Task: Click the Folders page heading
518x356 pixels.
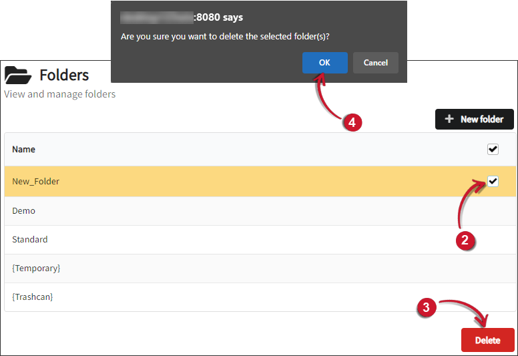Action: coord(64,74)
